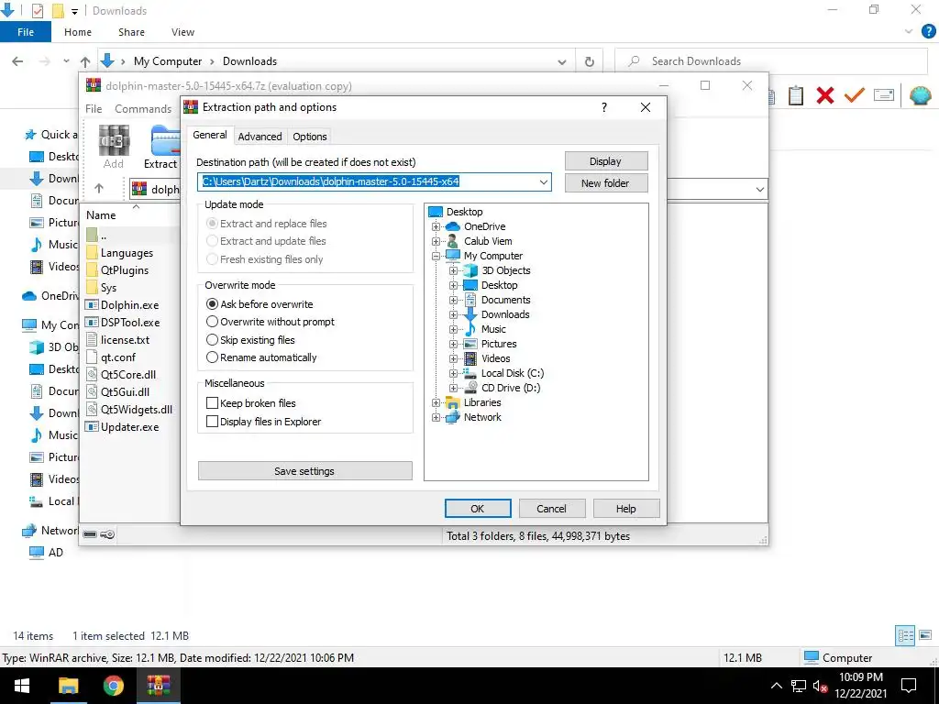This screenshot has height=704, width=939.
Task: Switch to details view in Explorer
Action: (x=905, y=635)
